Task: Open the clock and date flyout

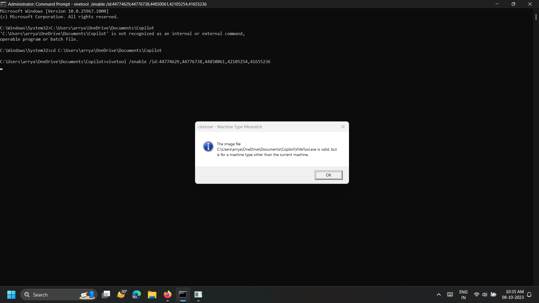Action: click(513, 295)
